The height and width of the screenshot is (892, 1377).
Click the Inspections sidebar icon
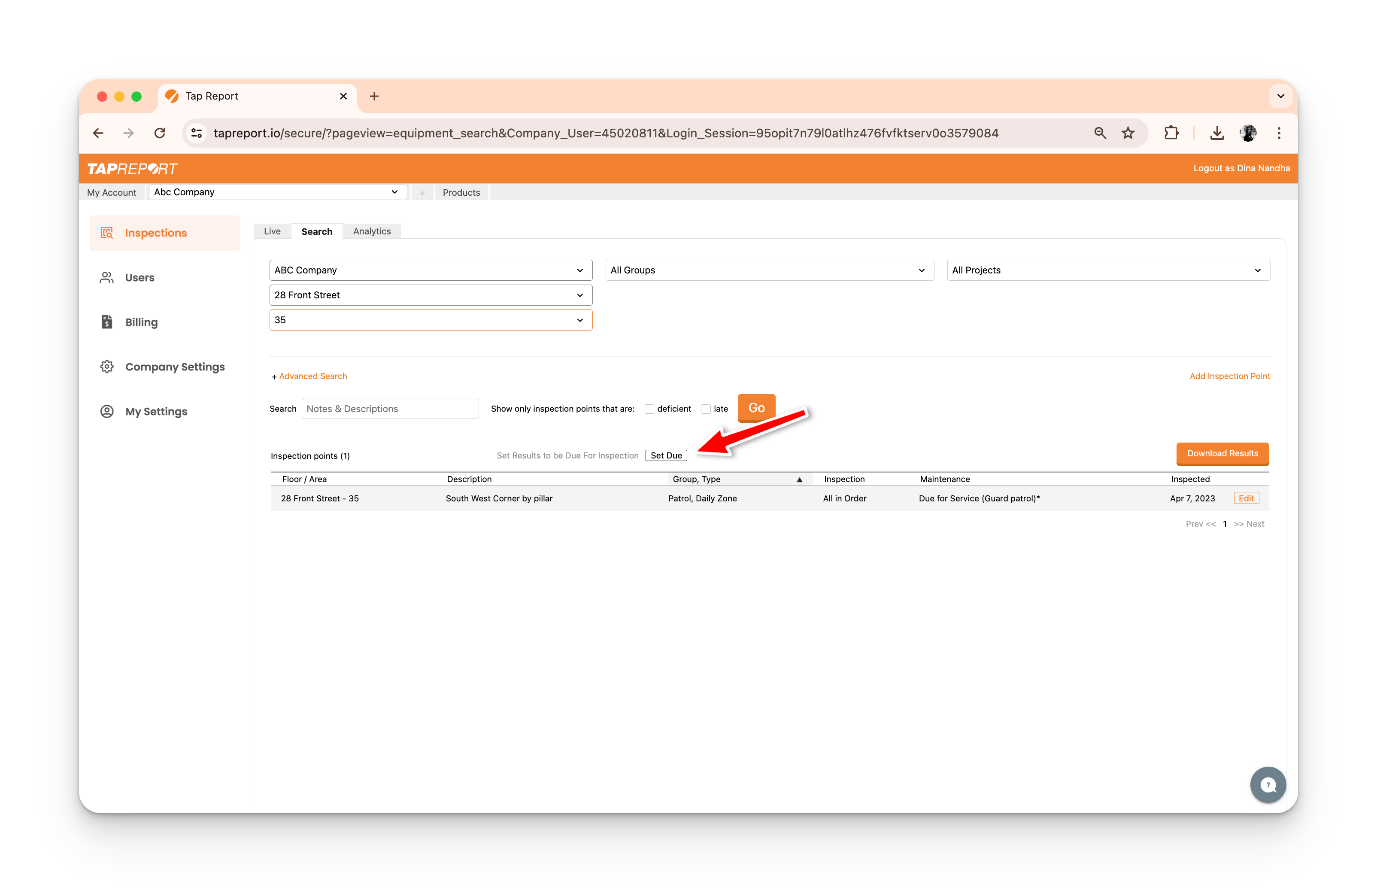[107, 233]
